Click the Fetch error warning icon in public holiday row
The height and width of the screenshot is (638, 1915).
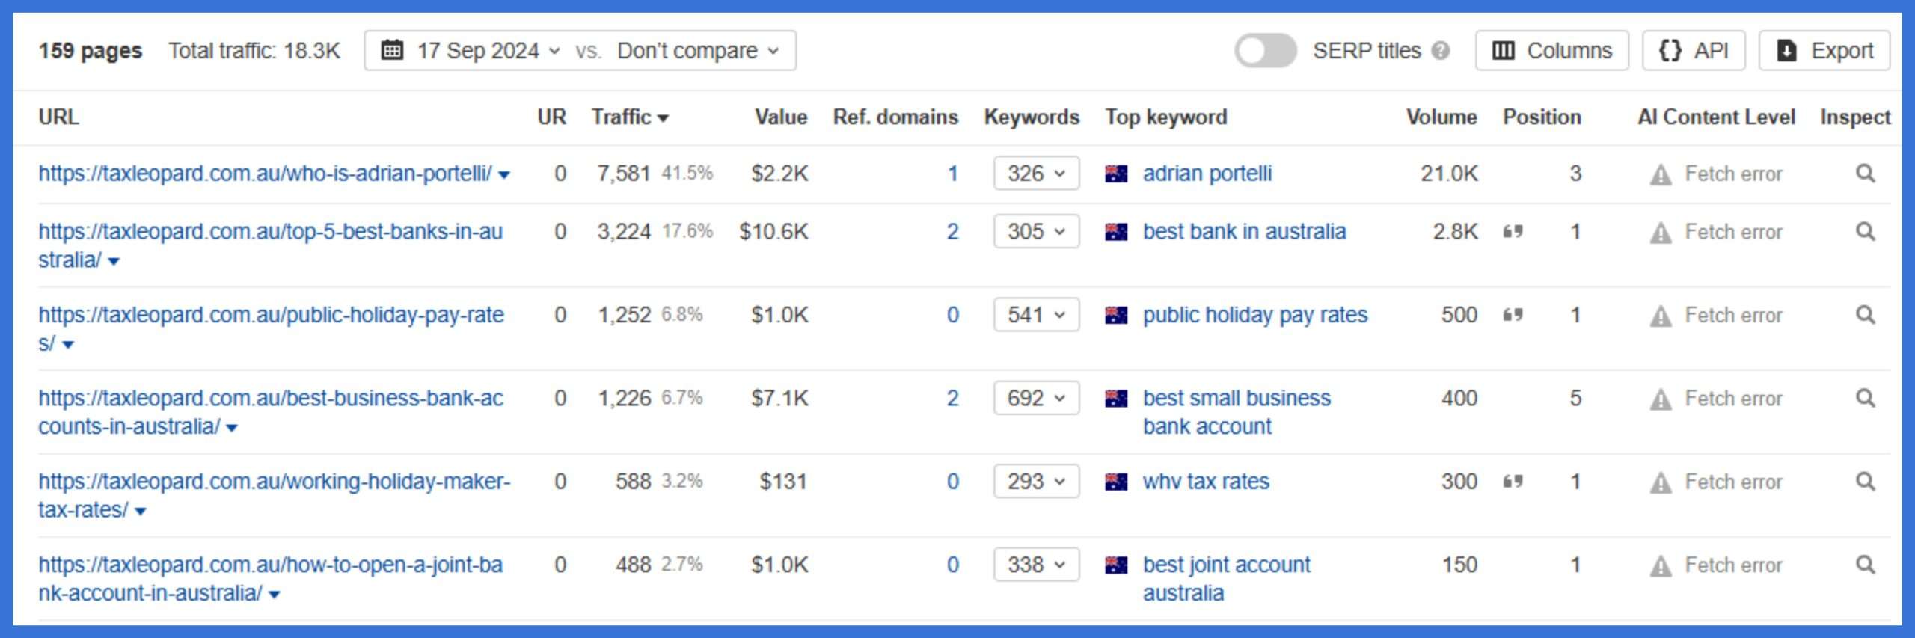tap(1661, 316)
